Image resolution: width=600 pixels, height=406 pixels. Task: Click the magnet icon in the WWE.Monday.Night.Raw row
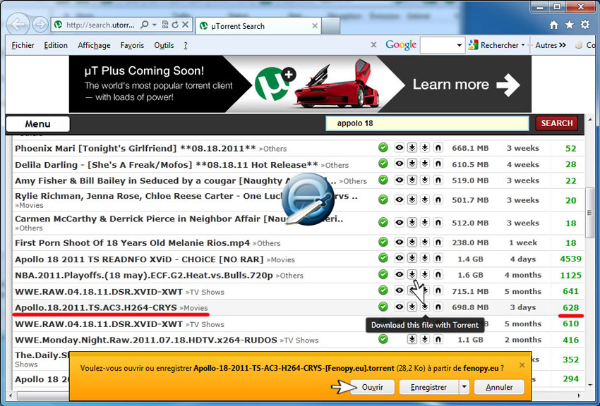(438, 339)
